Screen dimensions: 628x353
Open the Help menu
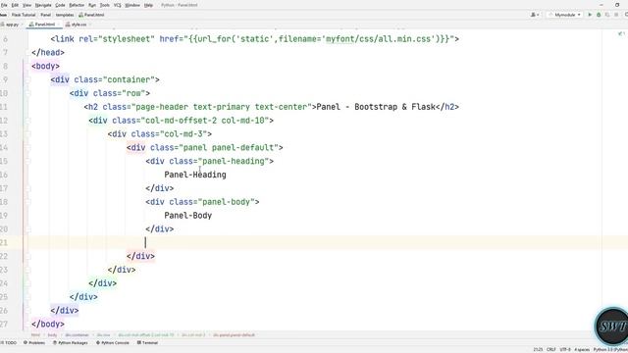click(x=148, y=5)
